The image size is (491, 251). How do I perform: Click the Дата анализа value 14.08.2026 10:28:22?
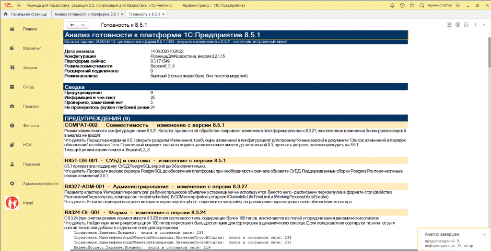[167, 51]
